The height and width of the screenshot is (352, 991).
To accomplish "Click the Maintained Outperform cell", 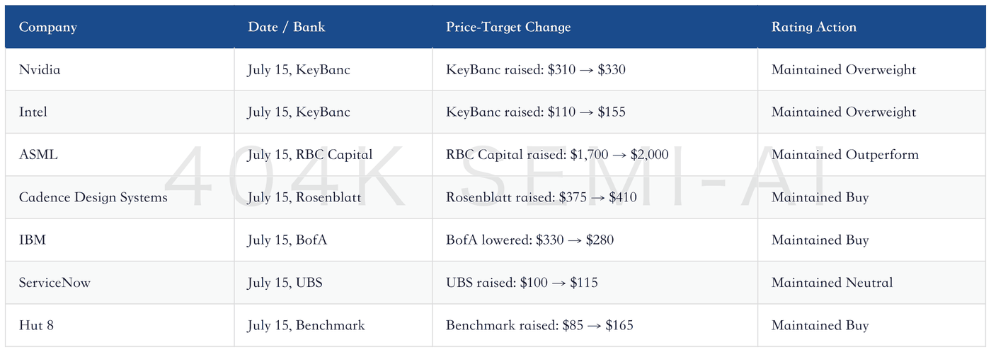I will point(871,155).
